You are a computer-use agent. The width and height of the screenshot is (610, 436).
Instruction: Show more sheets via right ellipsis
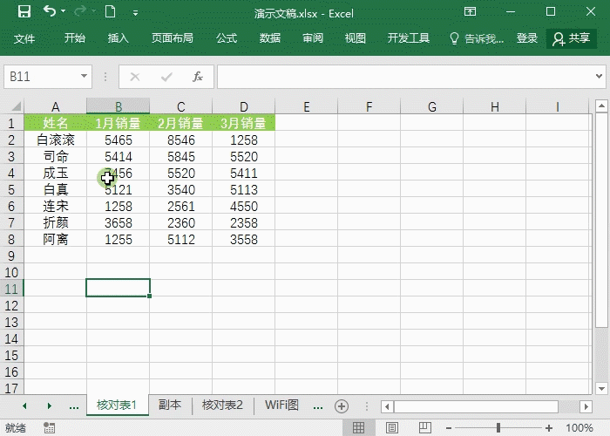318,406
